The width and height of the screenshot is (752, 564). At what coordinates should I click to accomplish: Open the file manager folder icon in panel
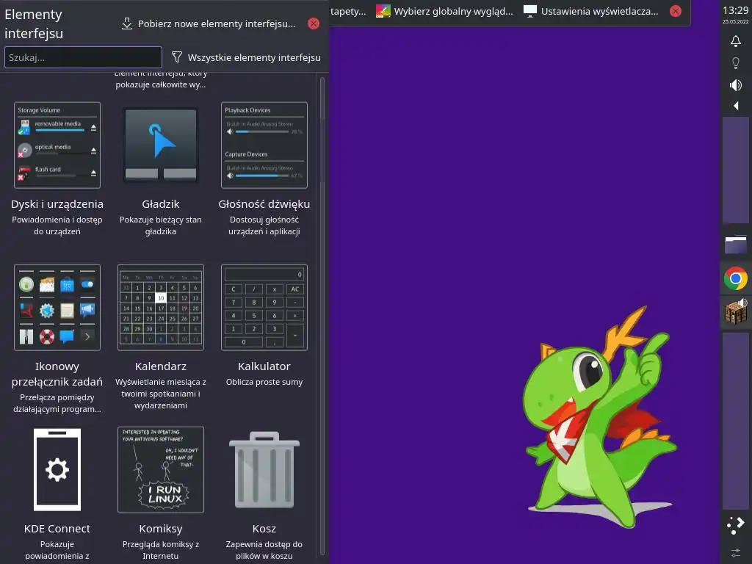point(736,245)
